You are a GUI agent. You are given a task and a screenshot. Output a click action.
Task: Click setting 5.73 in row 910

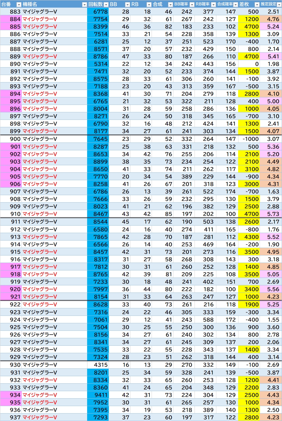tap(271, 214)
